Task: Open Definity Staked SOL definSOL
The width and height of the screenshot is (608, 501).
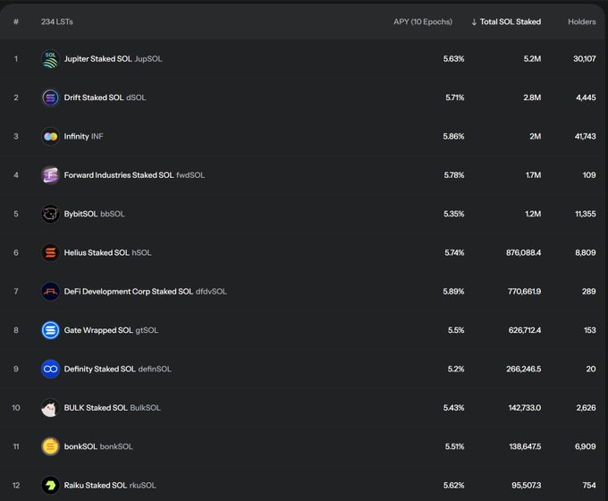Action: (117, 369)
